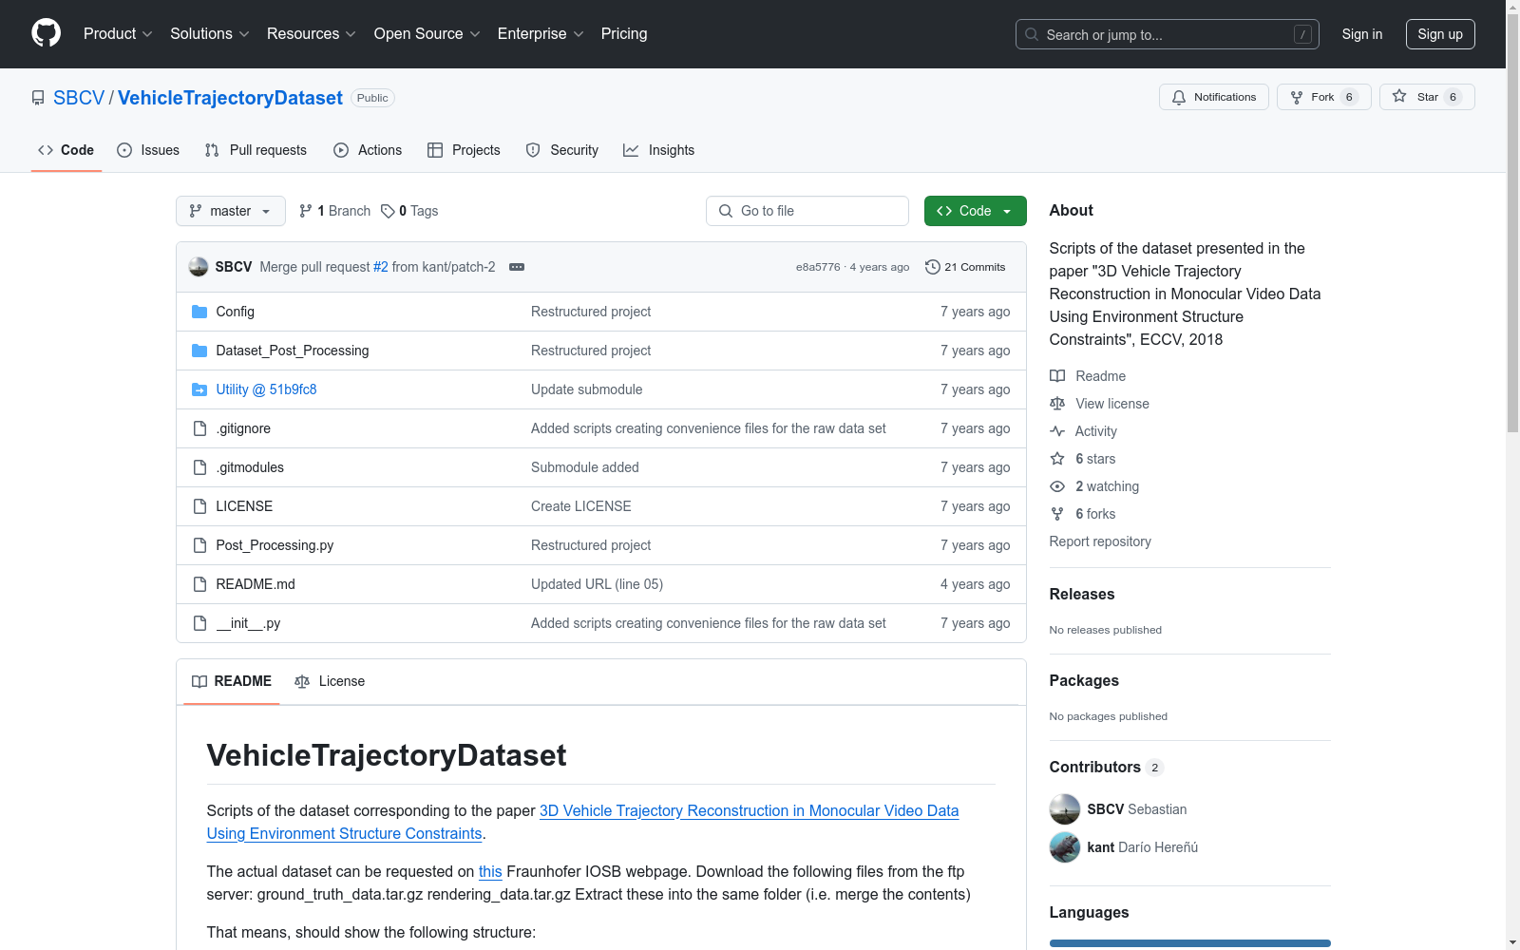Expand the Open Source menu
The width and height of the screenshot is (1520, 950).
point(427,33)
